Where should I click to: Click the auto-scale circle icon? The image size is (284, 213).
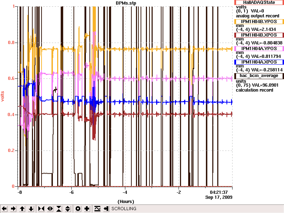coord(78,209)
